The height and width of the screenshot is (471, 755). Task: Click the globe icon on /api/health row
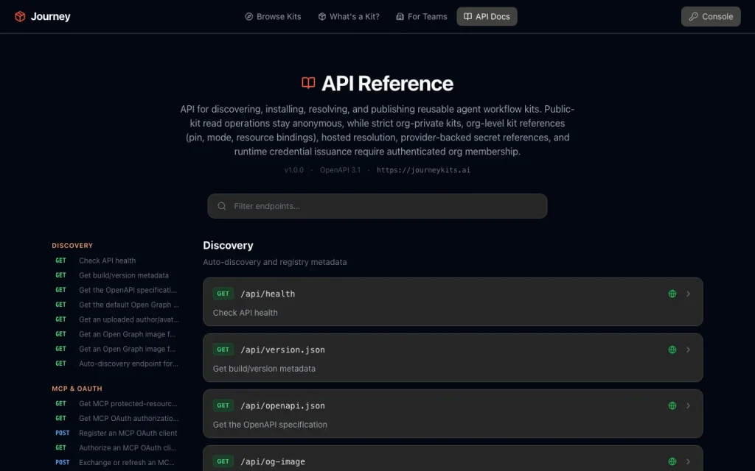(672, 294)
